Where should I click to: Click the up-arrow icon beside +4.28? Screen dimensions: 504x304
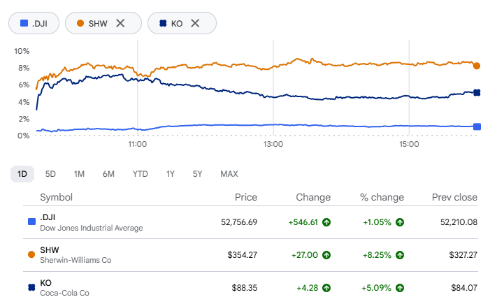[326, 288]
